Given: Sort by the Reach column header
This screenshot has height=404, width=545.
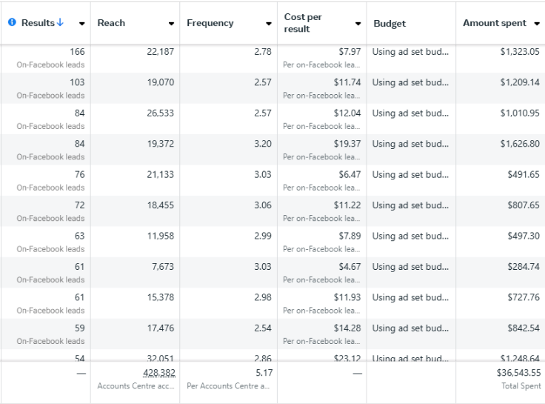Looking at the screenshot, I should point(111,23).
